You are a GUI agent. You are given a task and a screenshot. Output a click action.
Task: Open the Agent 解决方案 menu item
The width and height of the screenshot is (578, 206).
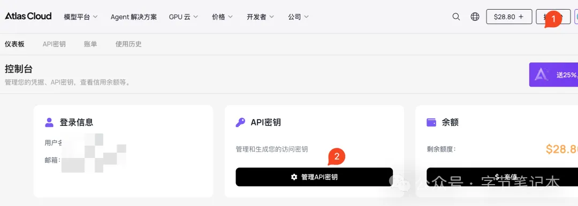133,17
